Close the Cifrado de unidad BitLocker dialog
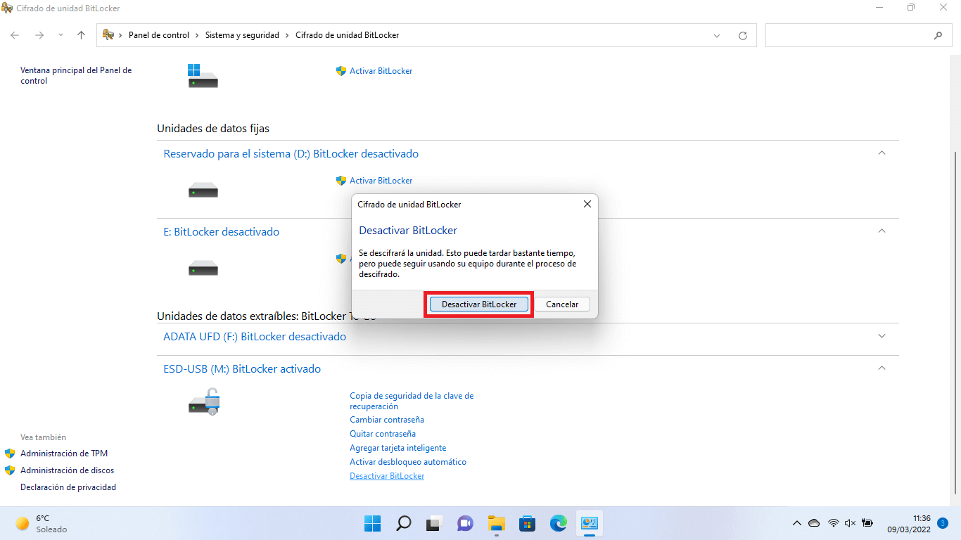961x540 pixels. pyautogui.click(x=587, y=204)
